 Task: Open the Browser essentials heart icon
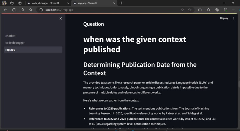(x=225, y=10)
